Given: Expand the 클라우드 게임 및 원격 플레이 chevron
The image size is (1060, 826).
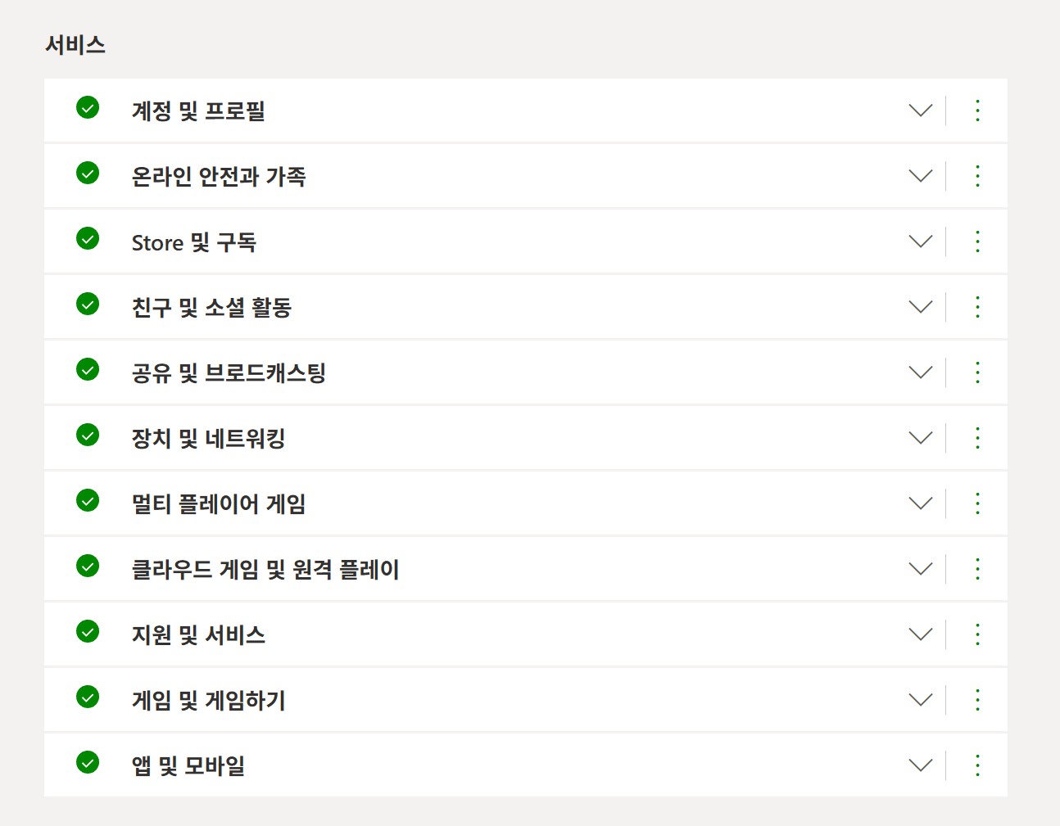Looking at the screenshot, I should click(x=921, y=569).
